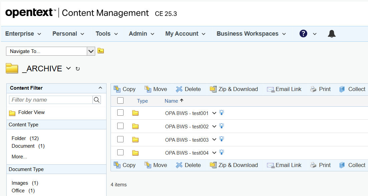Go up one level folder icon
Screen dimensions: 368x196
coord(101,51)
